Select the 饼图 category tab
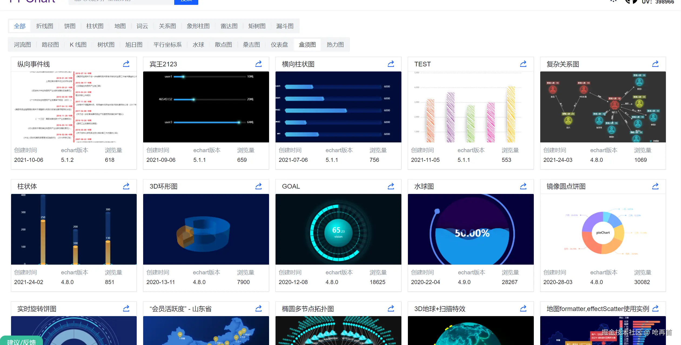Viewport: 681px width, 345px height. (70, 26)
